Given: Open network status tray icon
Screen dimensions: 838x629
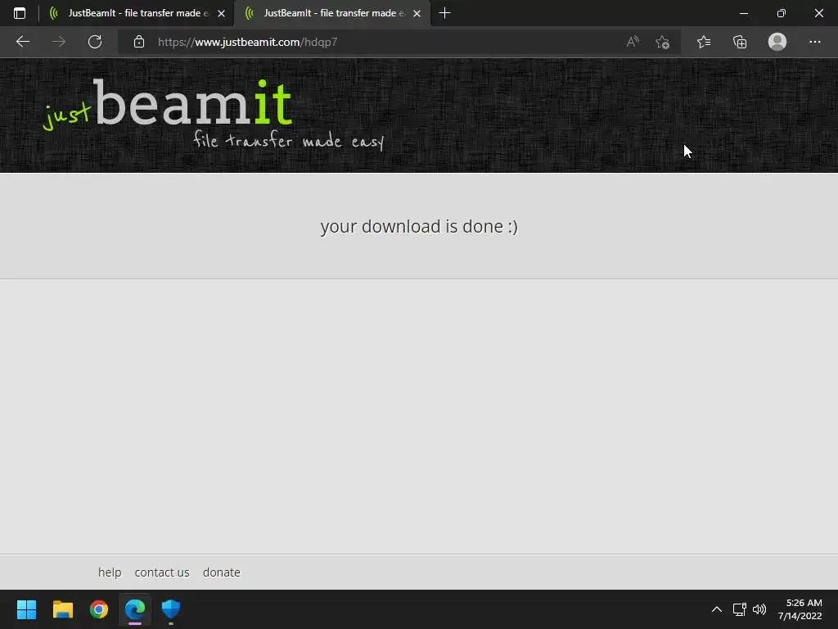Looking at the screenshot, I should coord(739,609).
